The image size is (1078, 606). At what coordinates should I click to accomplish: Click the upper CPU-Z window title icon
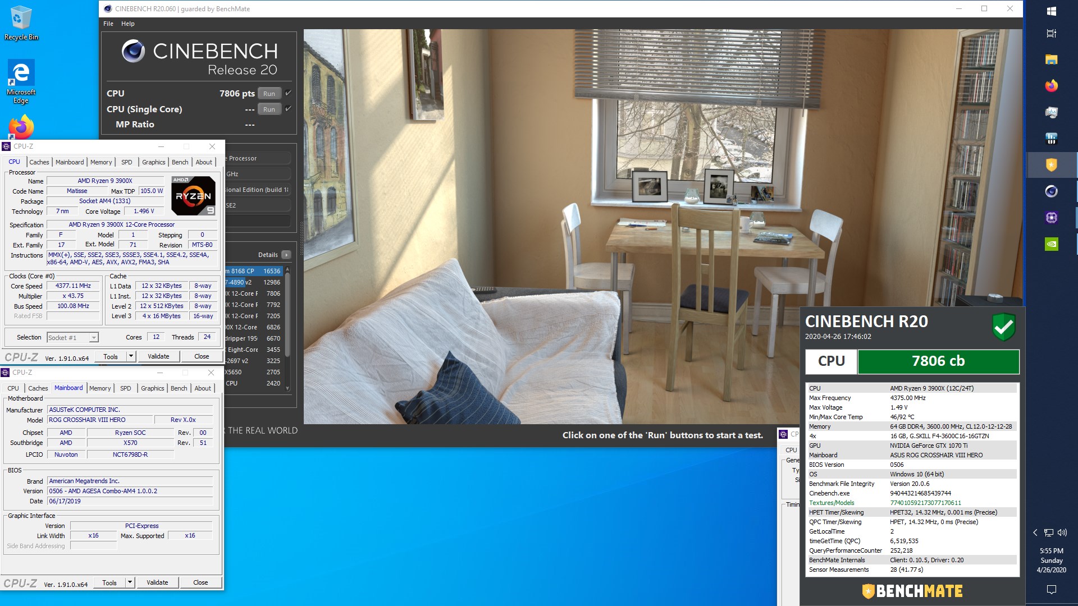pos(6,146)
